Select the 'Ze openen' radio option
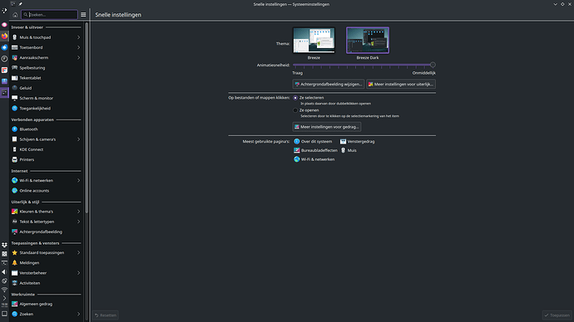The image size is (574, 322). [x=295, y=110]
